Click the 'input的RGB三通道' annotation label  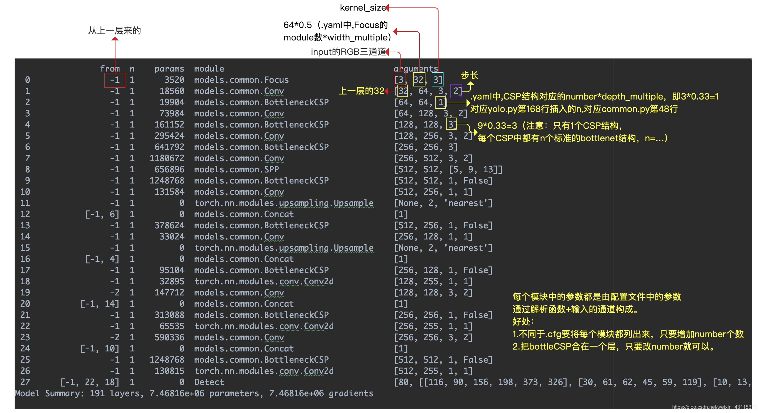tap(348, 52)
